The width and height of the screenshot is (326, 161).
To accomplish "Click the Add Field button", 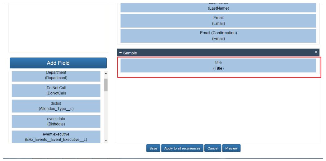I will [58, 63].
